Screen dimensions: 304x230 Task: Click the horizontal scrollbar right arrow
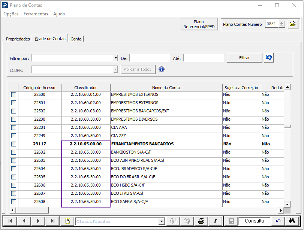coord(281,210)
